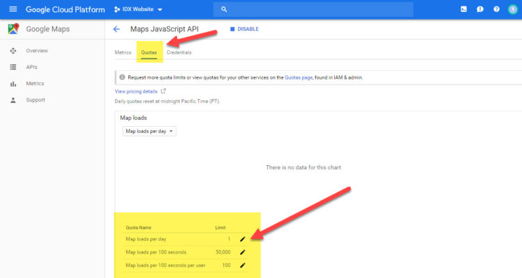Click the Google Maps logo icon
The height and width of the screenshot is (278, 522).
13,29
